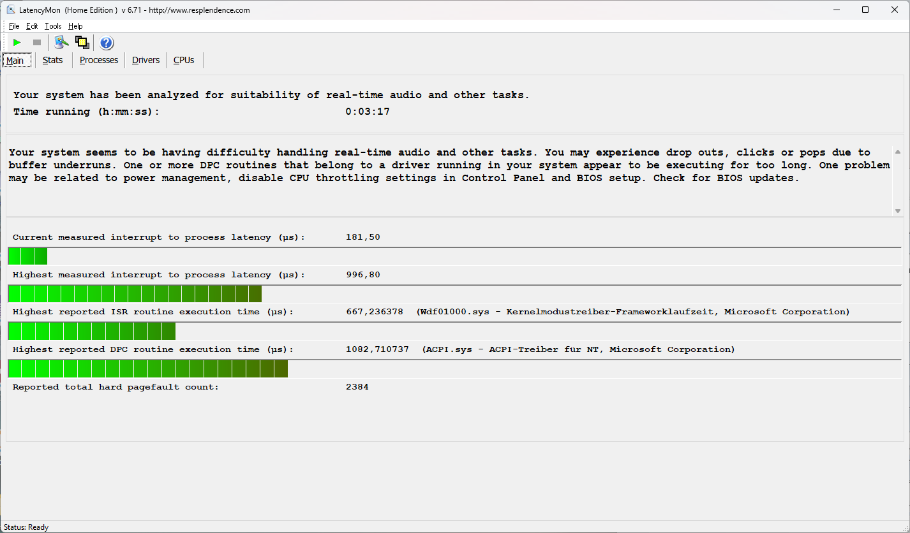Click 'Highest reported DPC routine execution time' label
This screenshot has width=910, height=533.
[153, 349]
